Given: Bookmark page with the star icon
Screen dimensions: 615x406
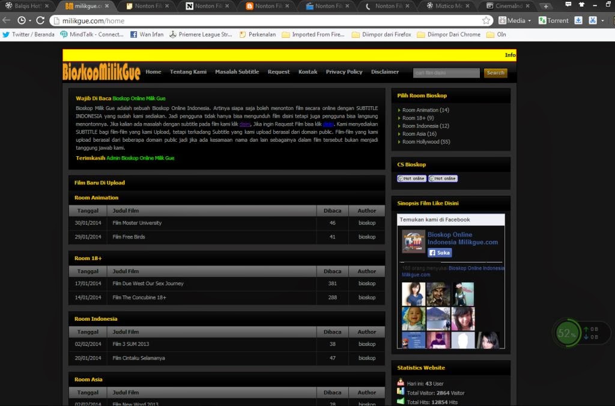Looking at the screenshot, I should (x=486, y=20).
